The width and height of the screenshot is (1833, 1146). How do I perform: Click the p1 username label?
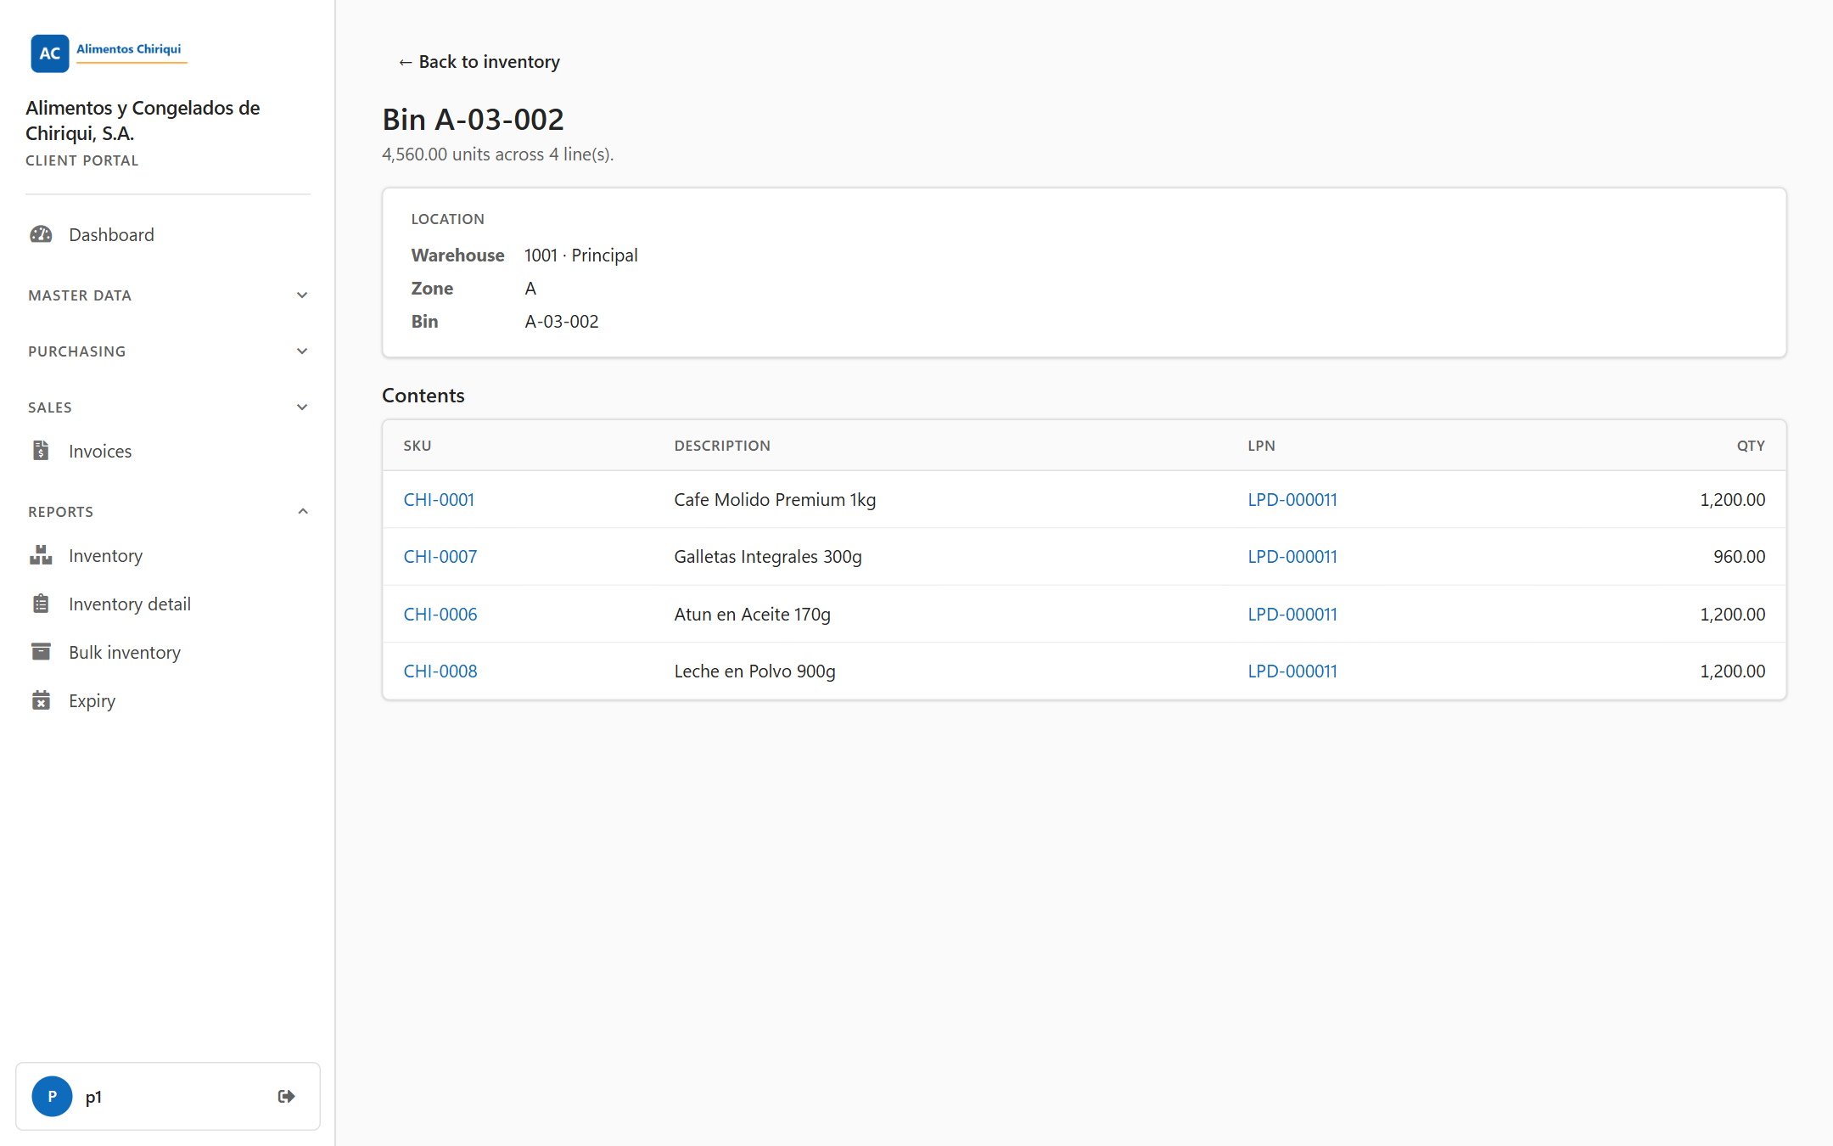tap(93, 1098)
